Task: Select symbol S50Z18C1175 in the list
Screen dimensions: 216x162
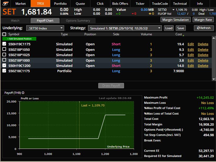Action: 19,71
